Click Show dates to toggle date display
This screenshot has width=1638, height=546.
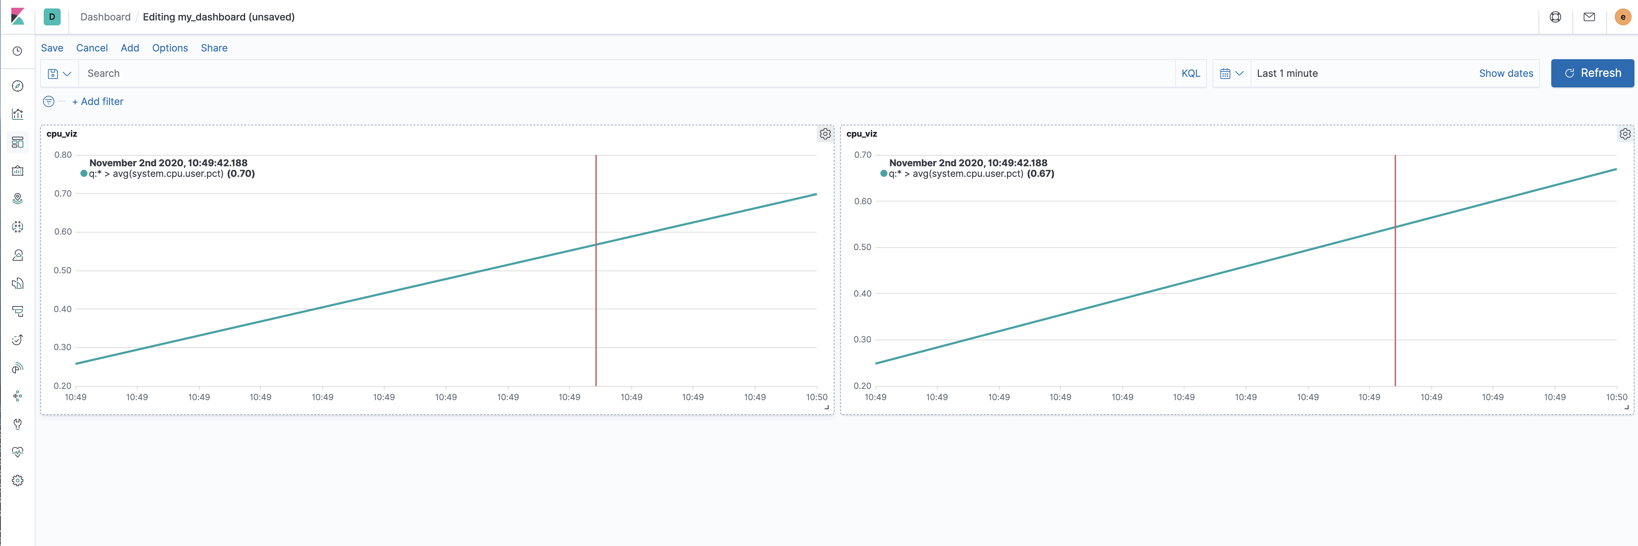1506,73
